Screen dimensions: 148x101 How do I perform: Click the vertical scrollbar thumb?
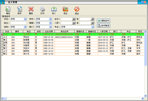point(146,49)
